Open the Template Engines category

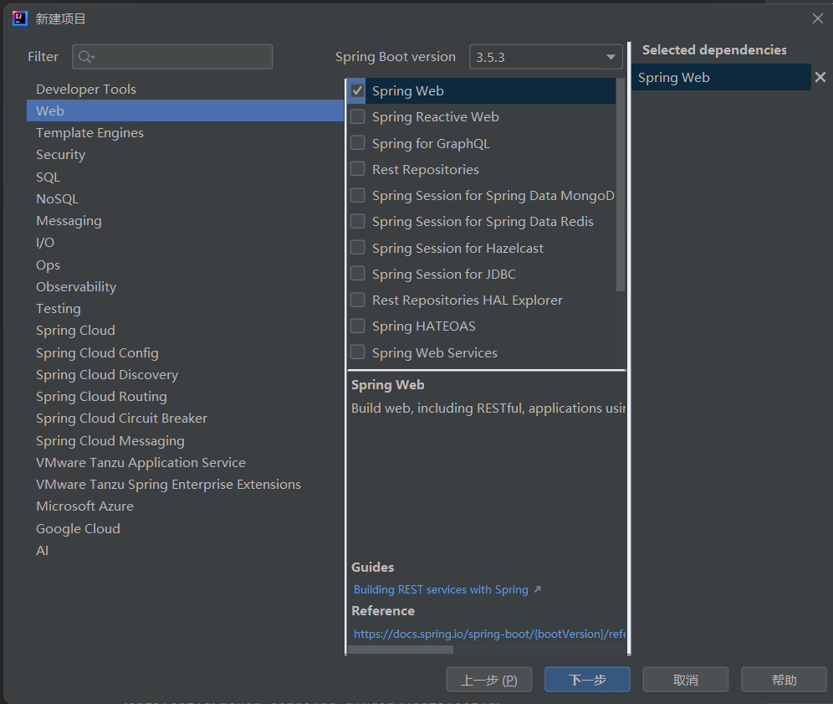click(x=186, y=132)
